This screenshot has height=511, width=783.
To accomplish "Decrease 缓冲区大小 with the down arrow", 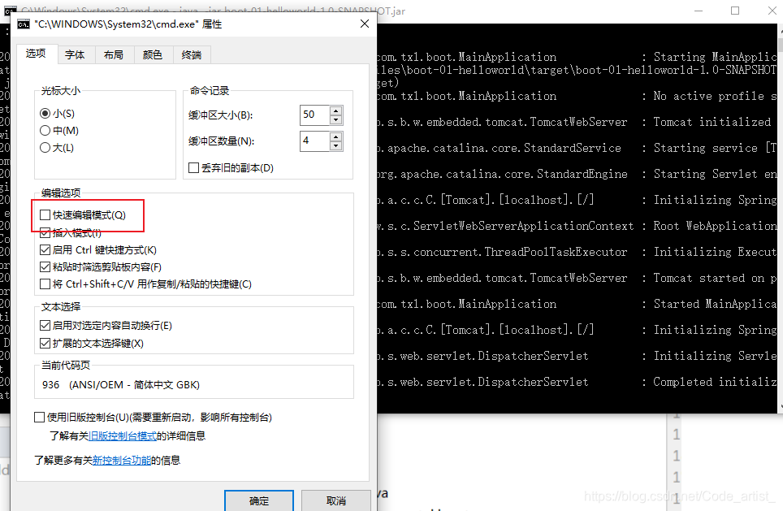I will pyautogui.click(x=336, y=120).
